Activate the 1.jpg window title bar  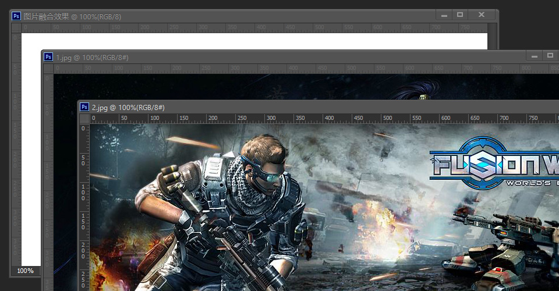tap(300, 57)
